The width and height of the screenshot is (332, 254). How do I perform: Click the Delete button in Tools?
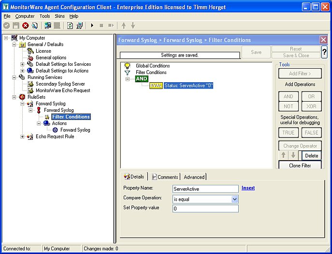pyautogui.click(x=312, y=156)
